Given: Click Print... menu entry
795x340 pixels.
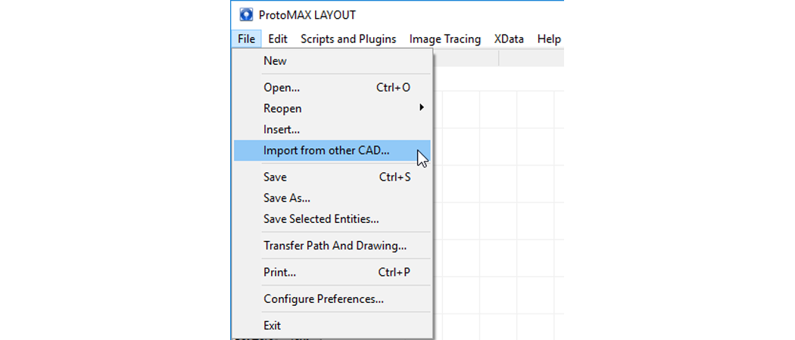Looking at the screenshot, I should (x=279, y=272).
